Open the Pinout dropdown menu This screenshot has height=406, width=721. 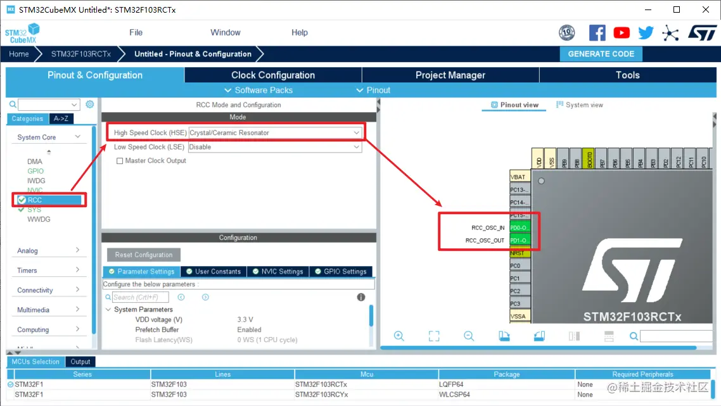pyautogui.click(x=373, y=90)
